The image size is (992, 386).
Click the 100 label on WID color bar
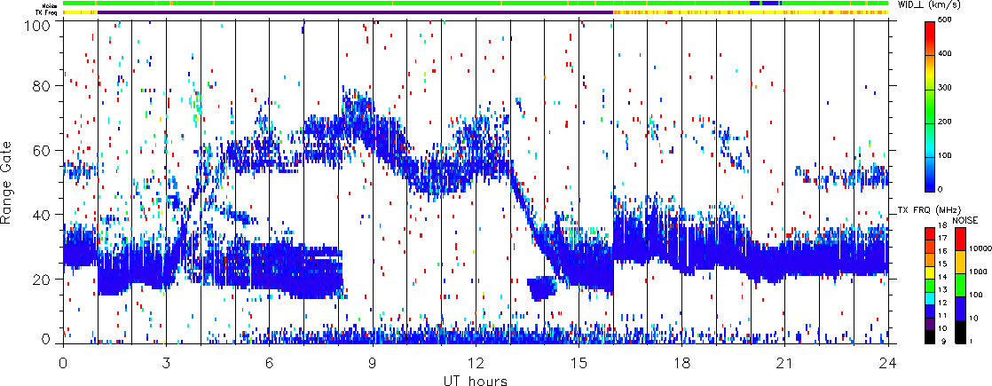click(947, 155)
